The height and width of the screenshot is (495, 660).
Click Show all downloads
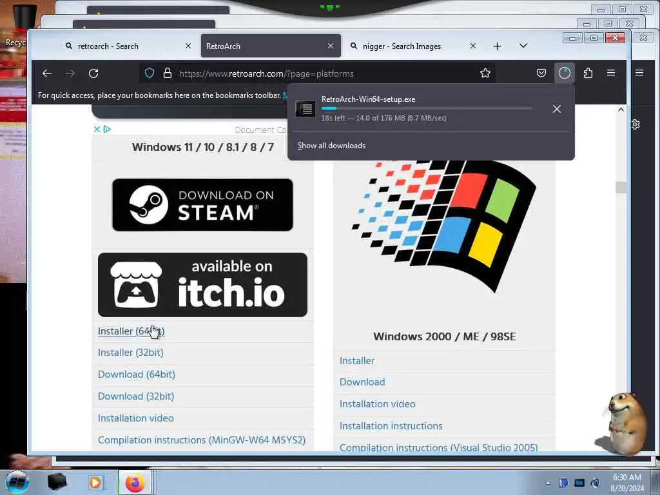(331, 146)
